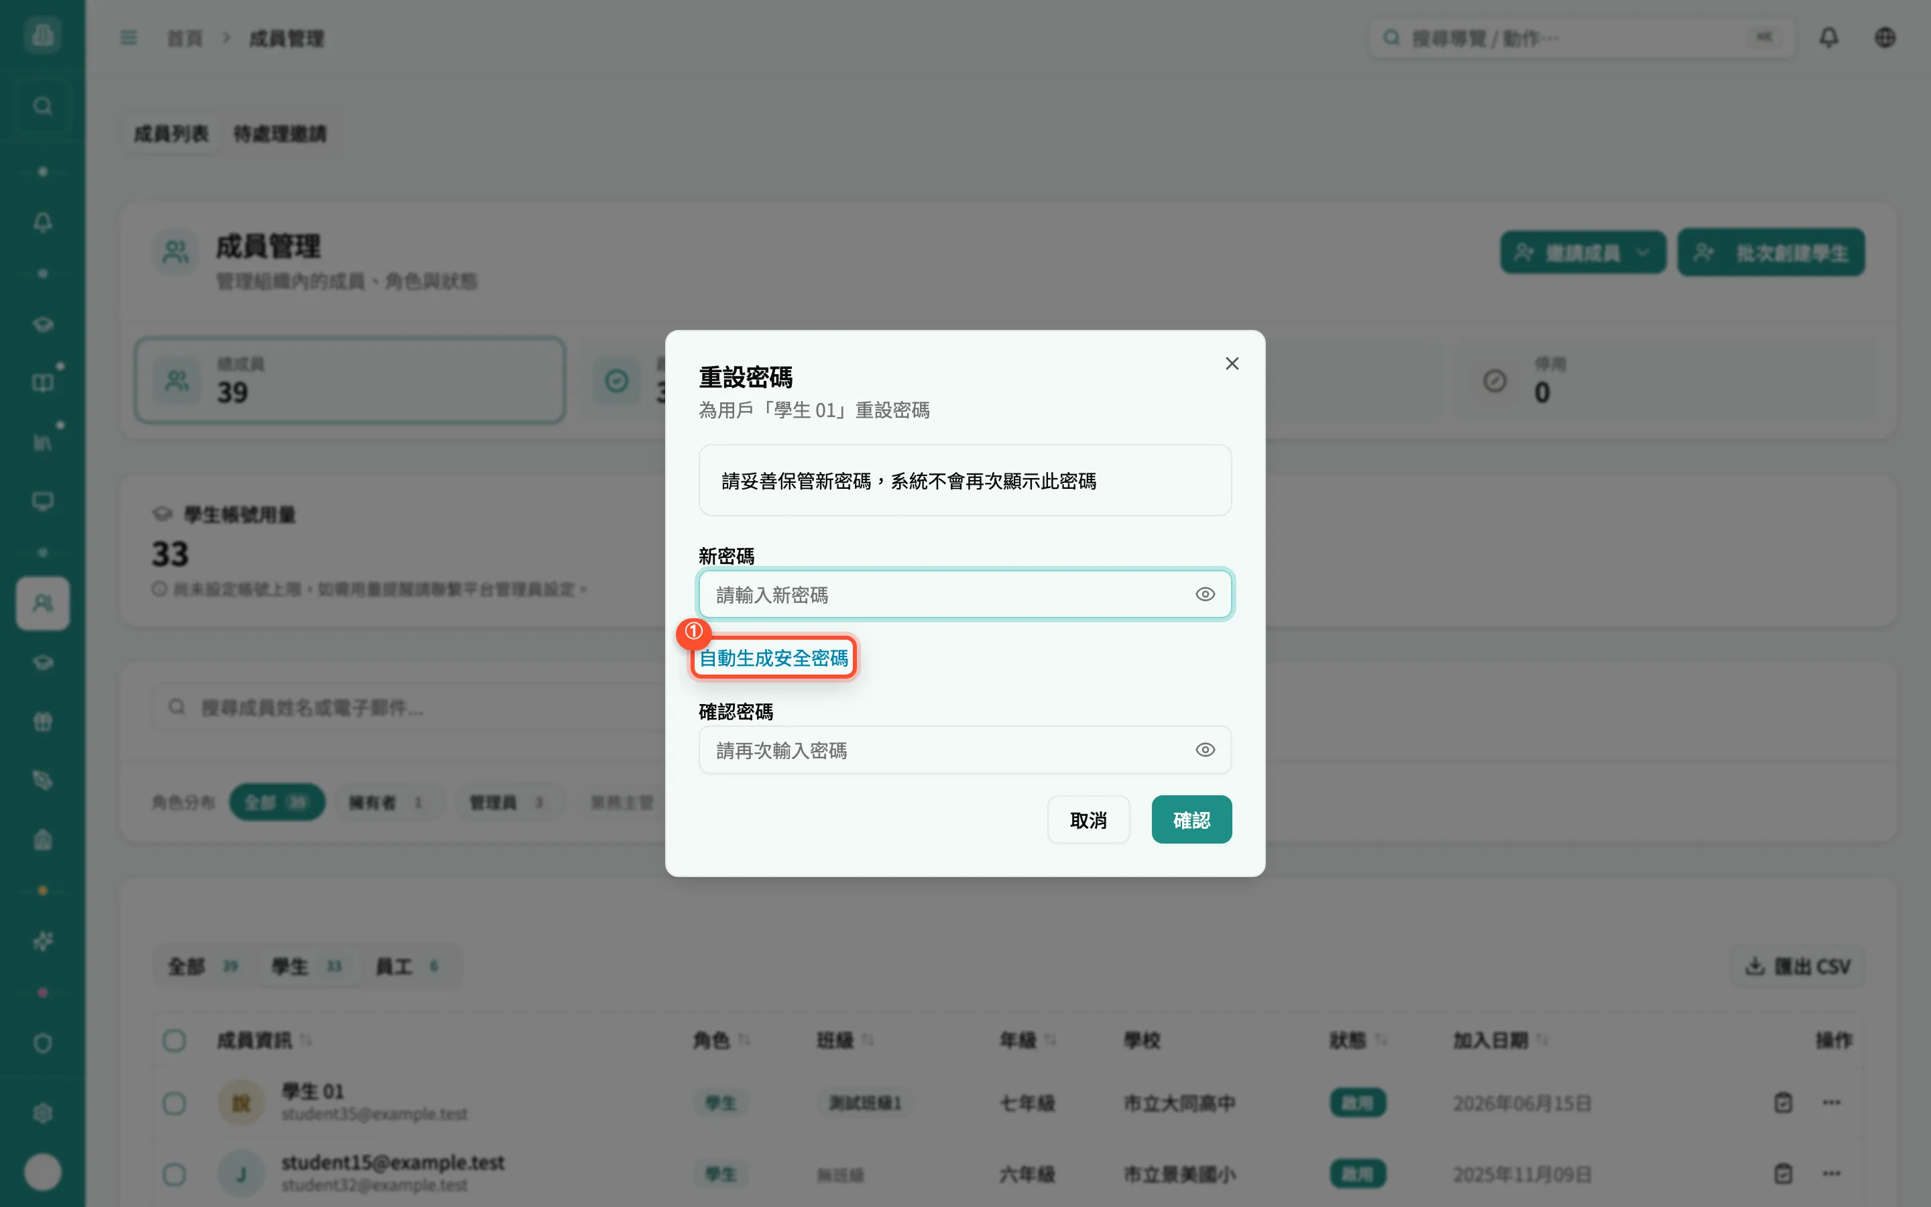Click the 學生 01 avatar
The image size is (1931, 1207).
241,1103
